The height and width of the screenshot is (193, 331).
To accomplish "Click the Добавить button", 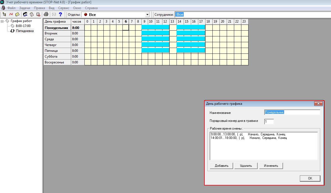I will (221, 166).
